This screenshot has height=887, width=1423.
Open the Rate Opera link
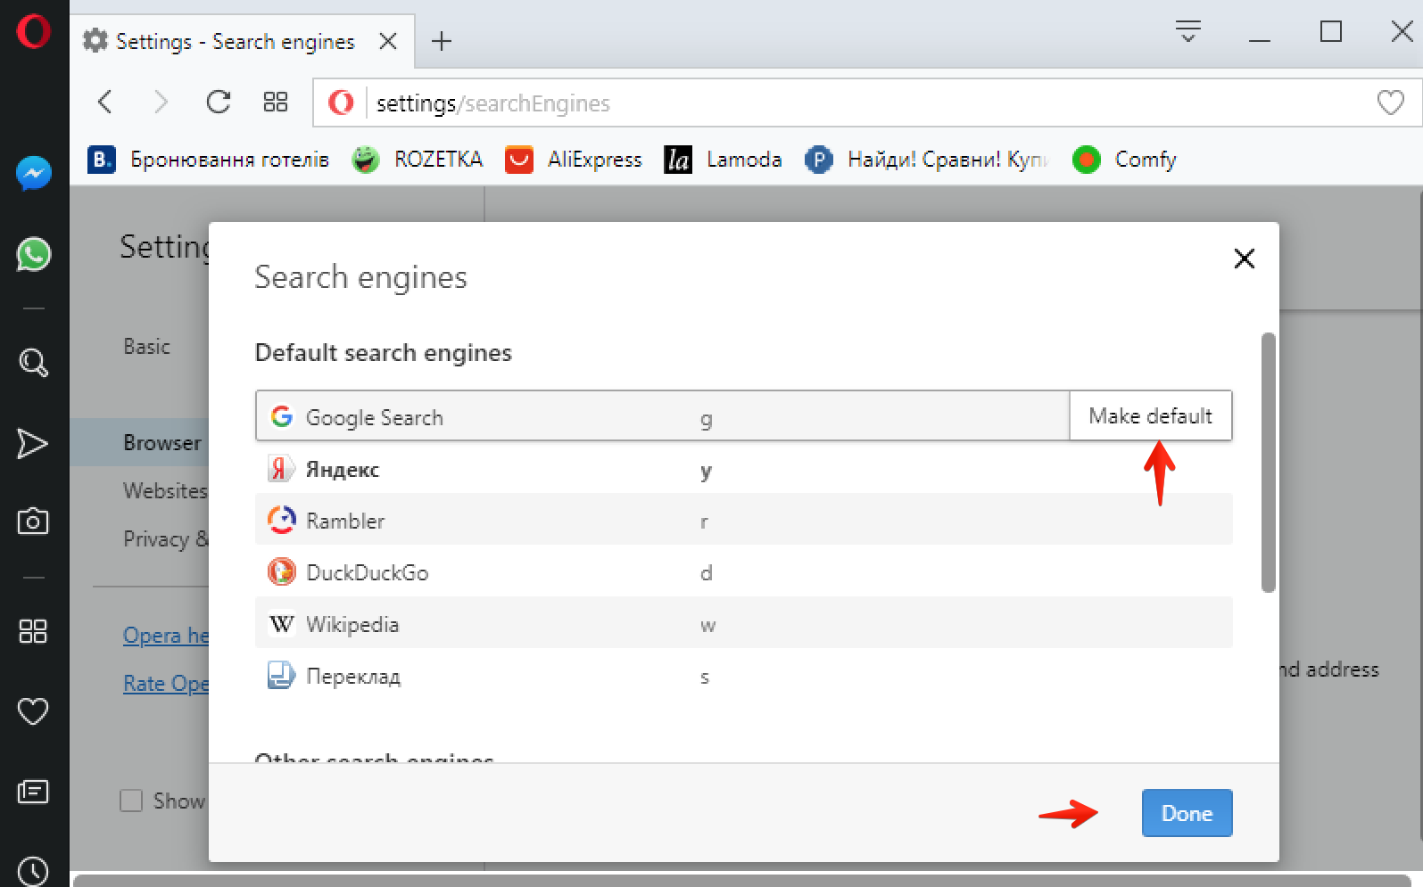[x=166, y=684]
